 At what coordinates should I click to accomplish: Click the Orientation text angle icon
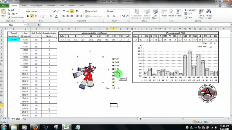pos(77,11)
